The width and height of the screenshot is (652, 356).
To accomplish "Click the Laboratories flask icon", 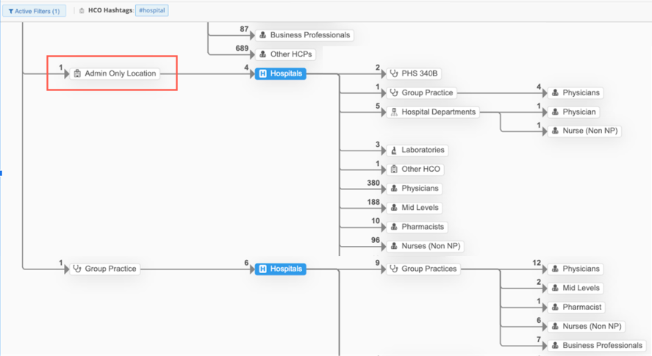I will (394, 150).
